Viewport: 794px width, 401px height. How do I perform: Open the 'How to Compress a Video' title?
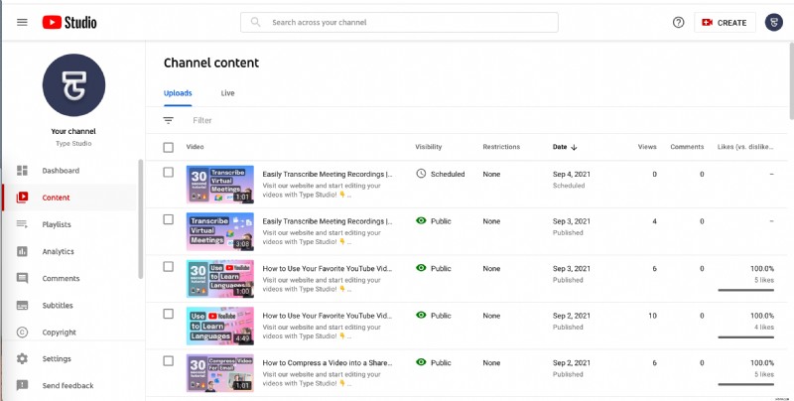pyautogui.click(x=328, y=362)
